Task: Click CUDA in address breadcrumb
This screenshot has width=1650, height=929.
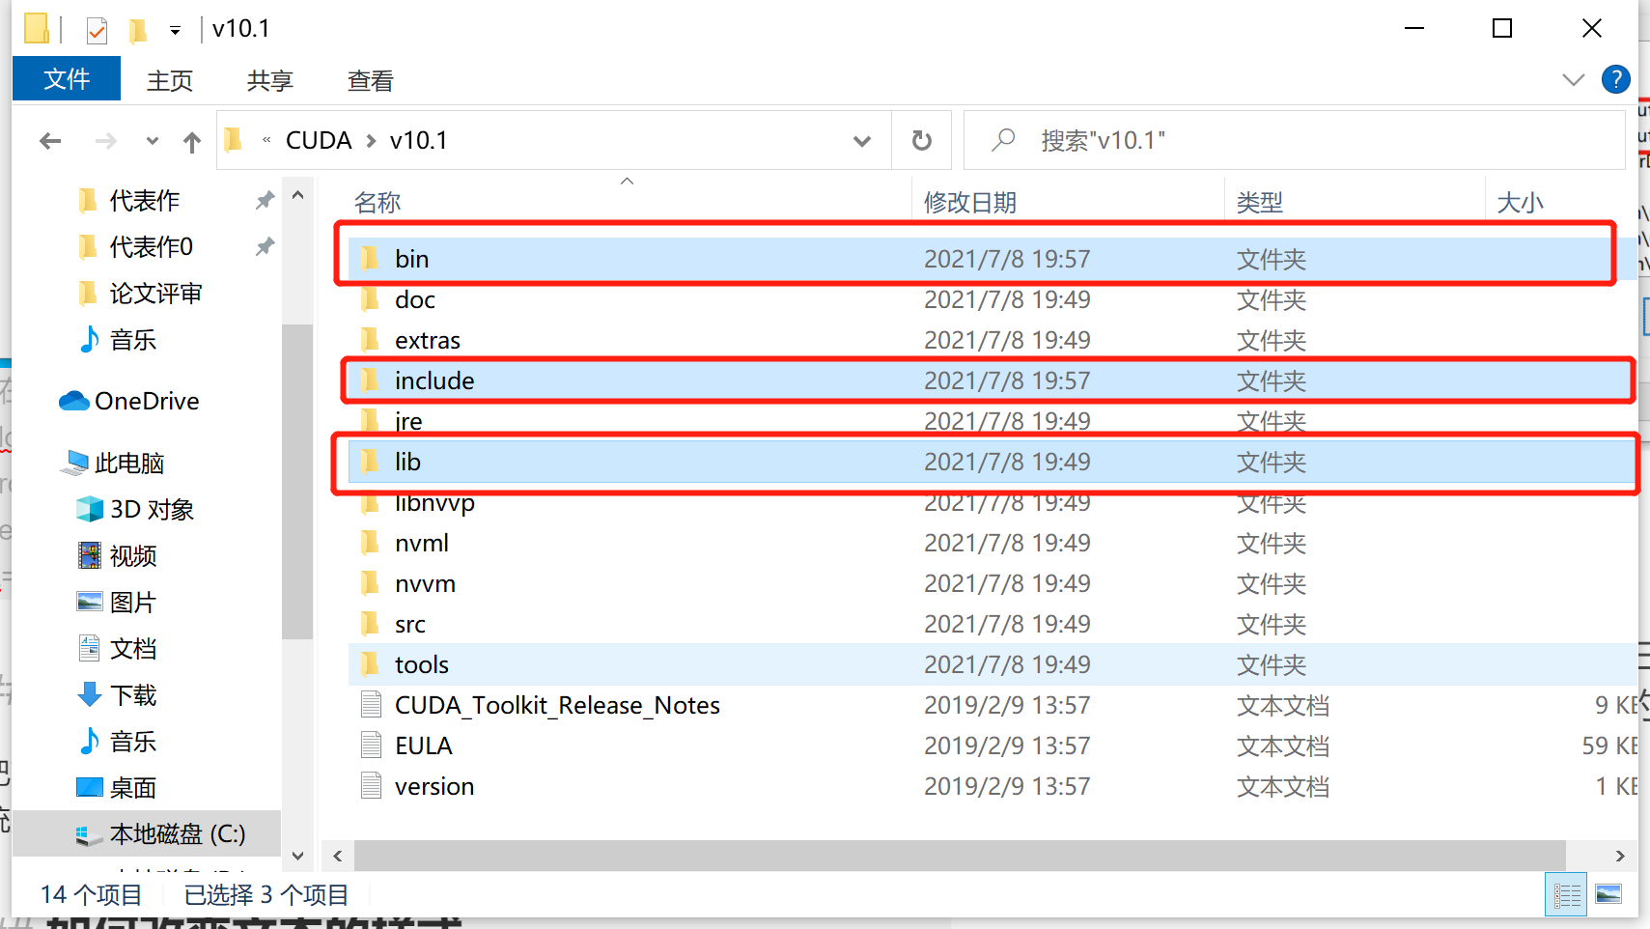Action: click(x=319, y=140)
